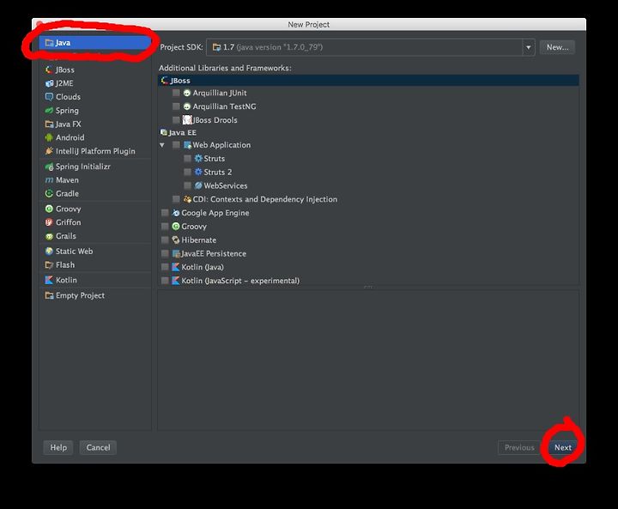Screen dimensions: 618x509
Task: Enable the Groovy framework checkbox
Action: [165, 227]
